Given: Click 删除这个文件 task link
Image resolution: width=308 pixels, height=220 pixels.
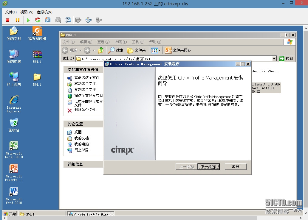Looking at the screenshot, I should [85, 110].
